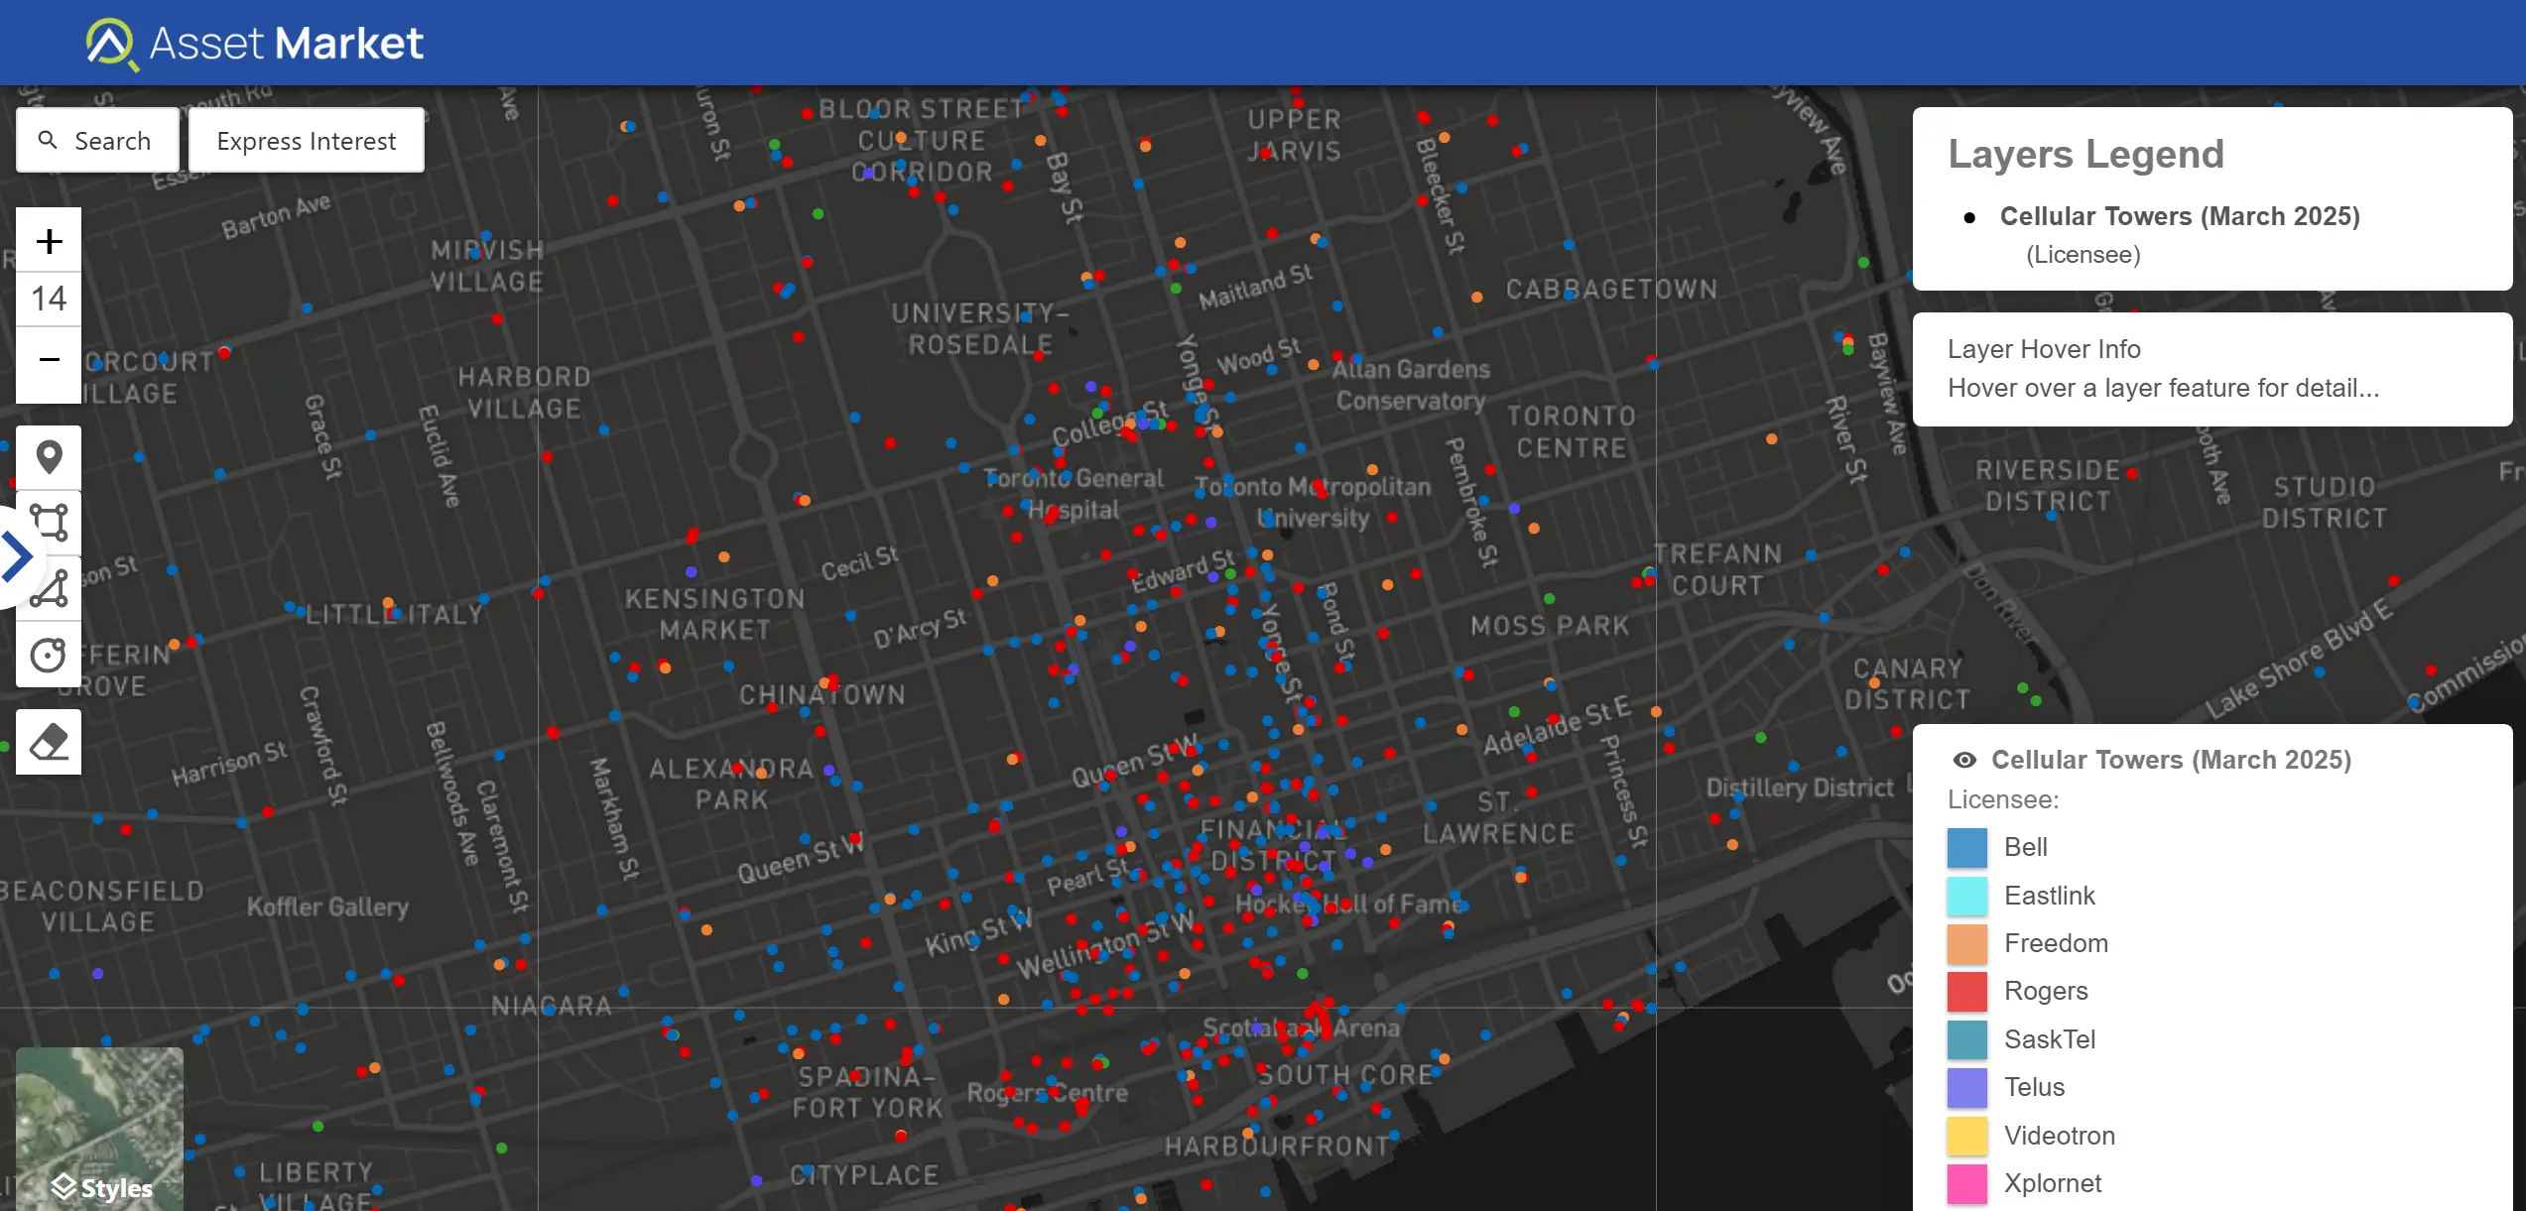The image size is (2526, 1211).
Task: Select the draw circle radius tool
Action: click(49, 655)
